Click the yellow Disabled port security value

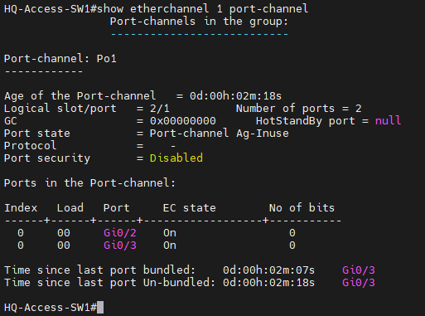[176, 158]
